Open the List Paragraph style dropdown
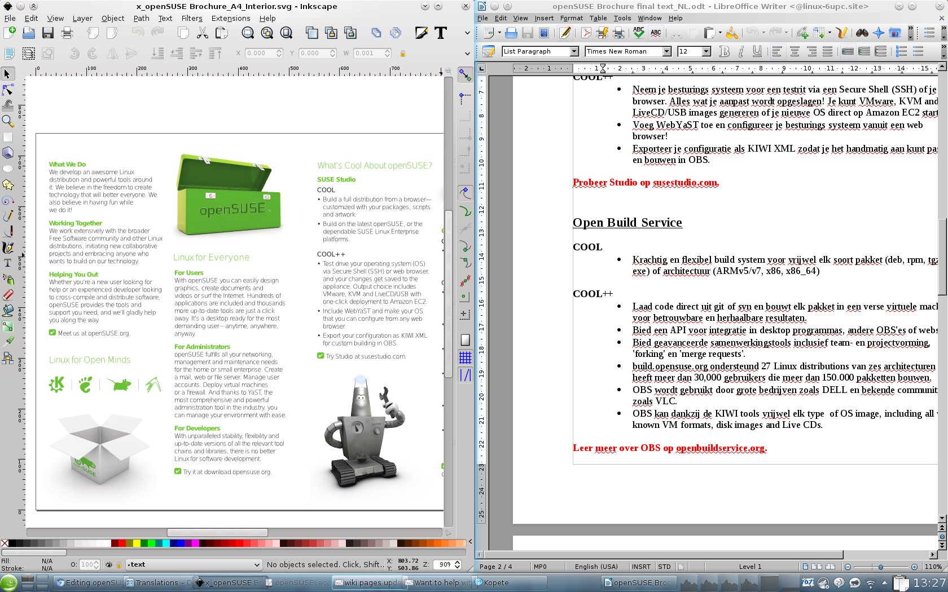 tap(574, 52)
